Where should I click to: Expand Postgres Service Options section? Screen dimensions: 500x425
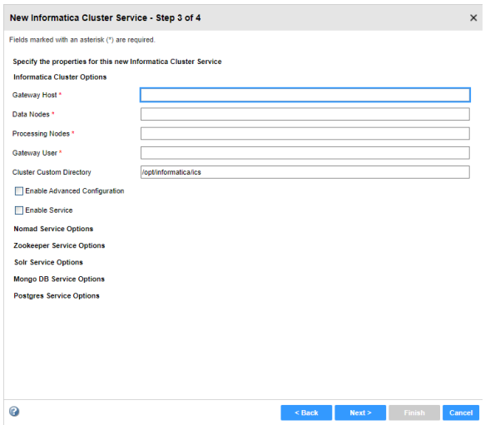(57, 296)
